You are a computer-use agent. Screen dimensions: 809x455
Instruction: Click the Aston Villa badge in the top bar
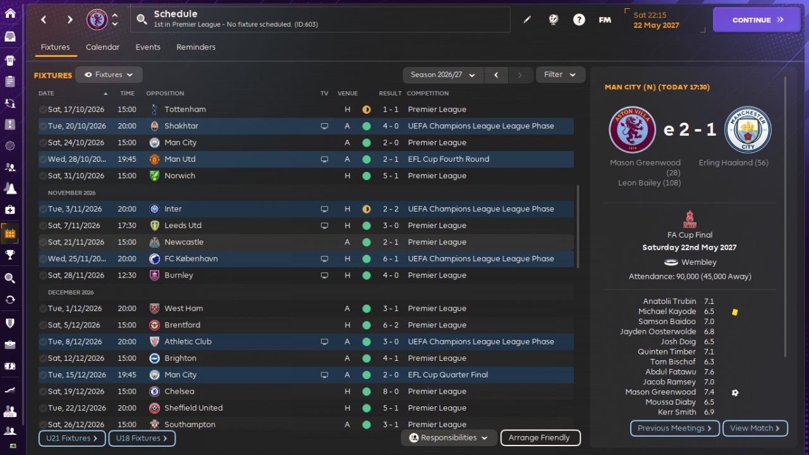97,20
